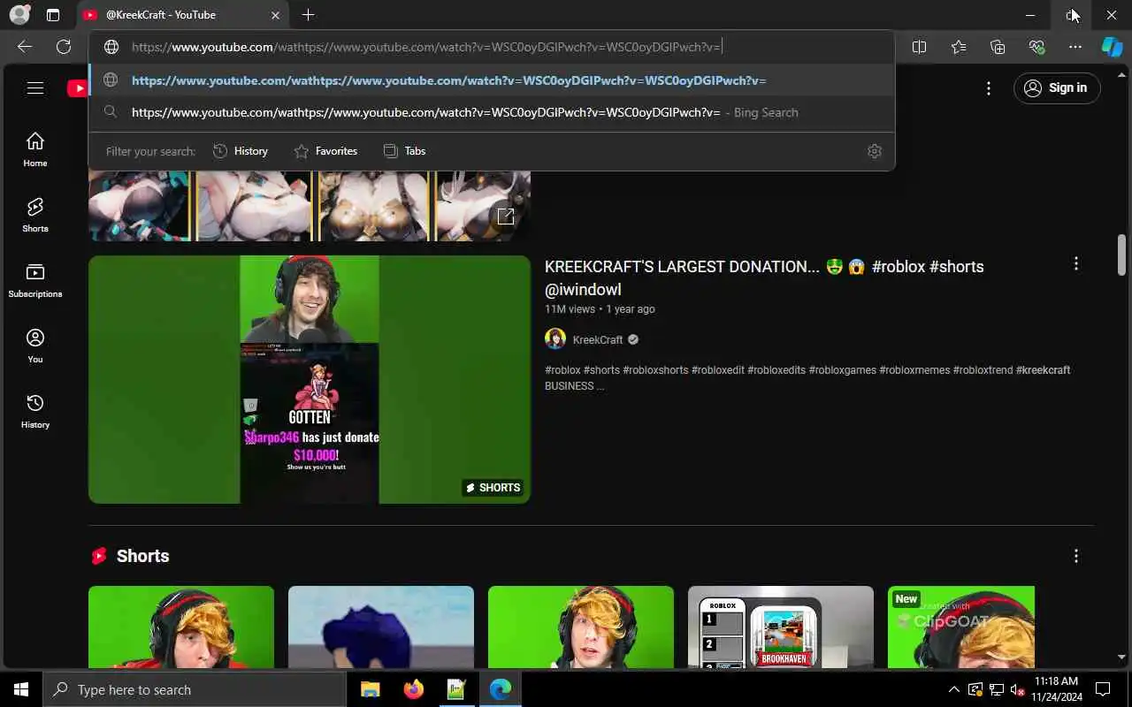This screenshot has height=707, width=1132.
Task: Open Shorts from the sidebar
Action: (35, 215)
